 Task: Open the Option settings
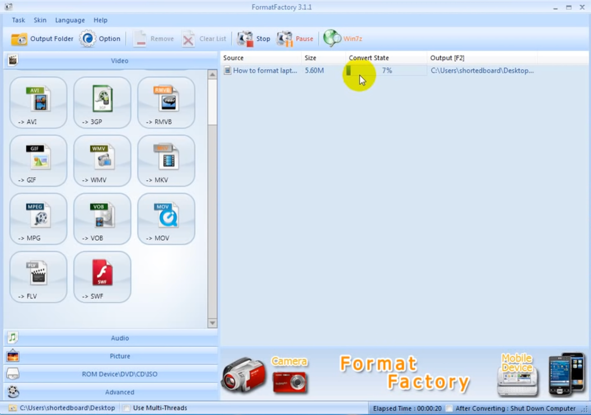(x=100, y=39)
